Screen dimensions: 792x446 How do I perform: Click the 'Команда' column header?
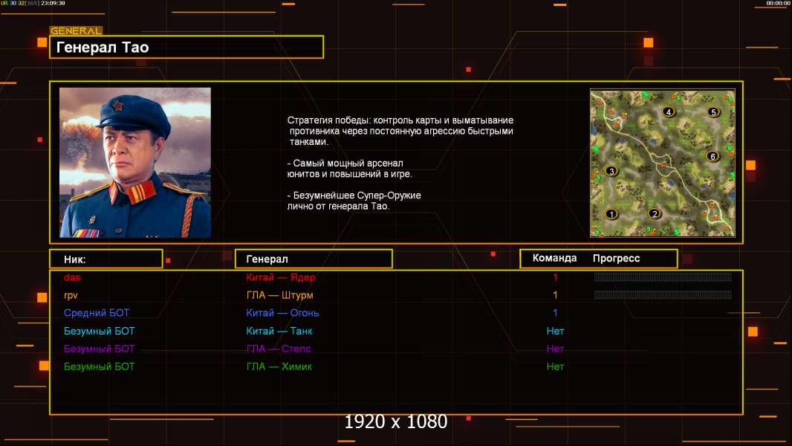(554, 258)
